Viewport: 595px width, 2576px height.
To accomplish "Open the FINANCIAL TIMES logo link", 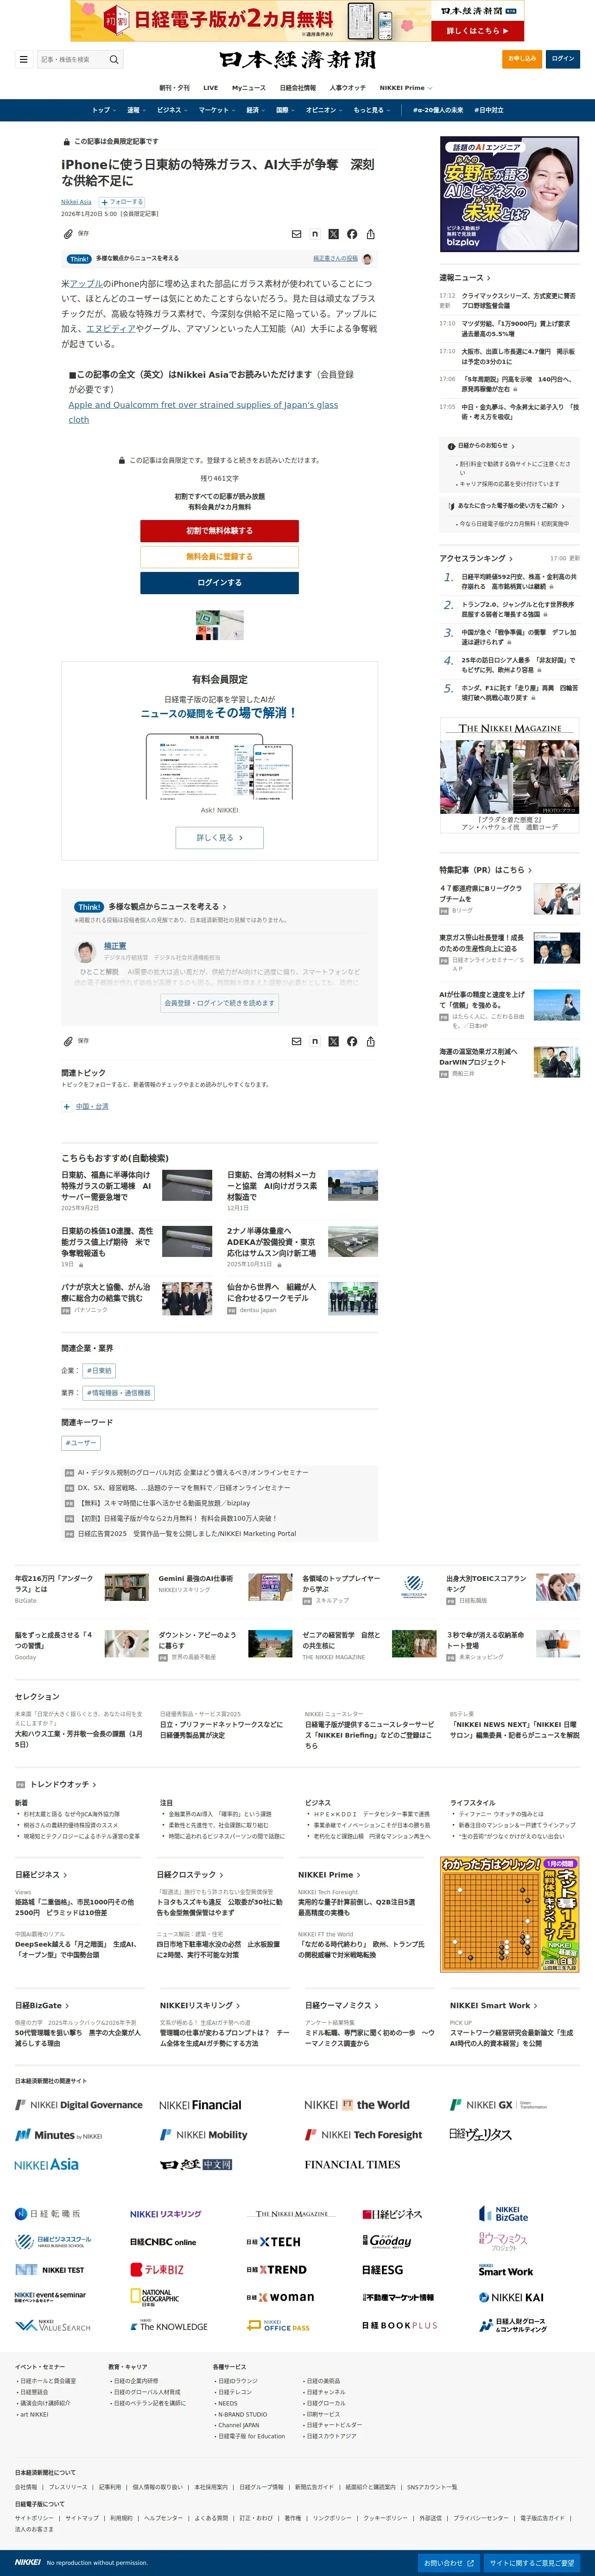I will pyautogui.click(x=352, y=2165).
